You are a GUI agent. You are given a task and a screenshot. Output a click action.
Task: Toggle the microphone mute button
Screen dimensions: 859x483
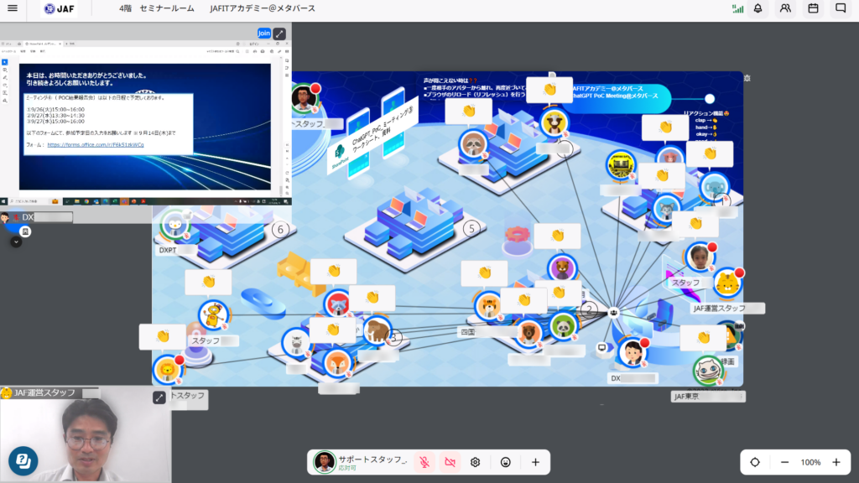pos(424,462)
